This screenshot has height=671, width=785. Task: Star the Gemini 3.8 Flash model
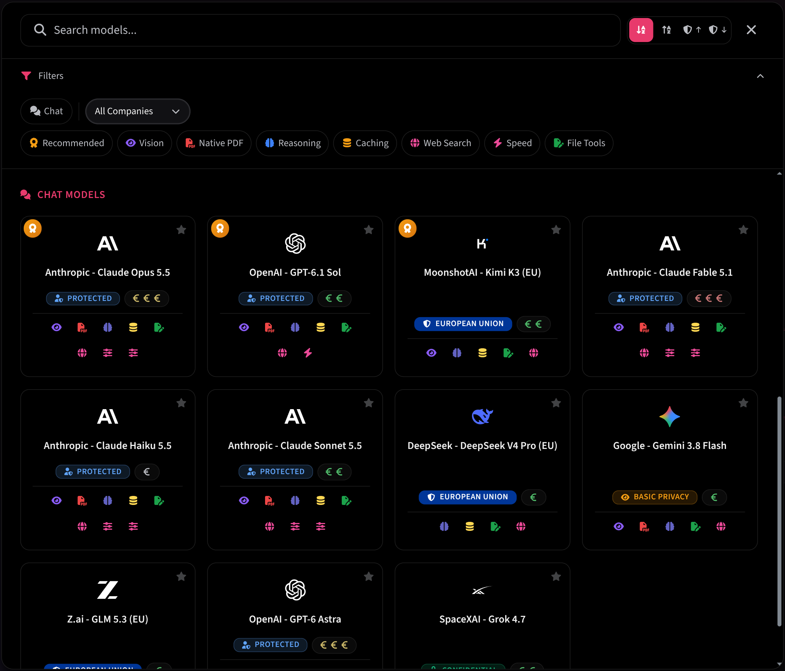(x=743, y=403)
